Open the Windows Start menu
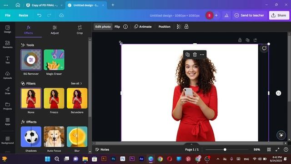The height and width of the screenshot is (164, 291). coord(47,159)
